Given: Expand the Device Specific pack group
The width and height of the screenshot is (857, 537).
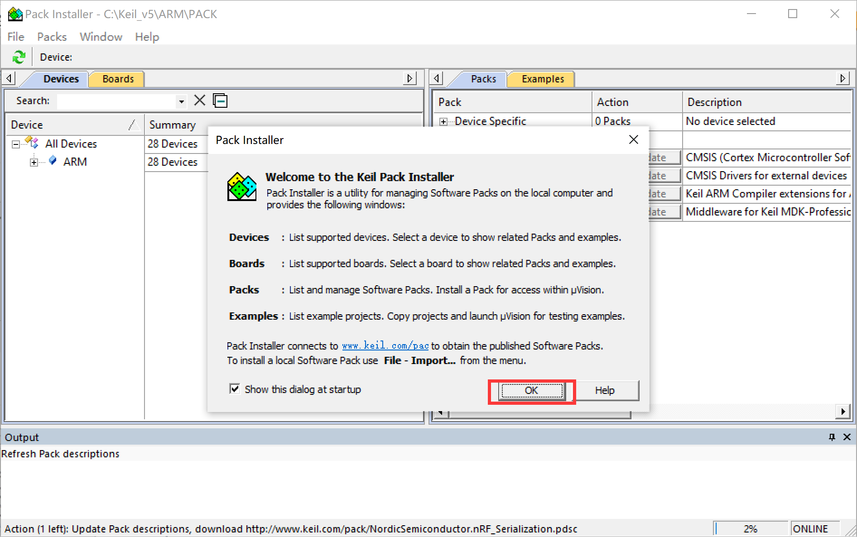Looking at the screenshot, I should (x=443, y=121).
